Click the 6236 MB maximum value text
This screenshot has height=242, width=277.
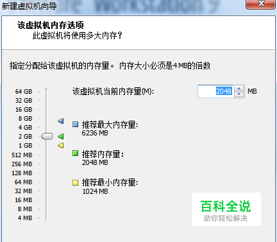pos(95,133)
